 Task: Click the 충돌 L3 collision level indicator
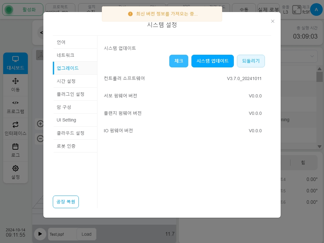(286, 9)
